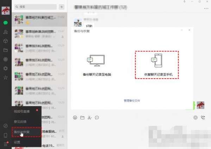Viewport: 211px width, 149px height.
Task: Click the send file folder icon
Action: click(x=82, y=118)
